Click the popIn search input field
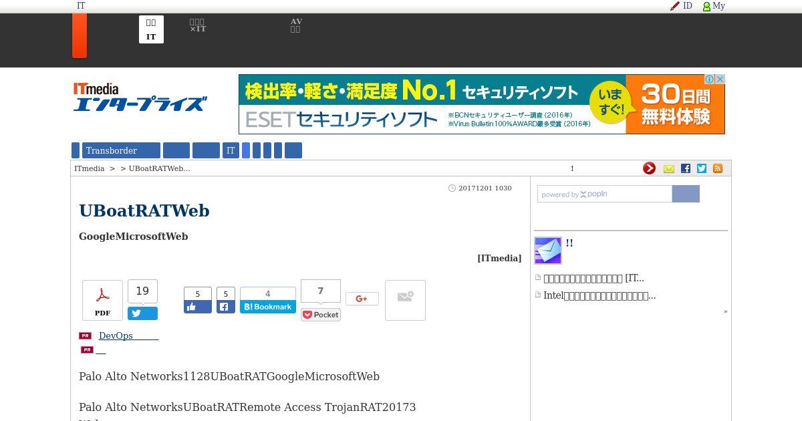The image size is (802, 421). 605,194
